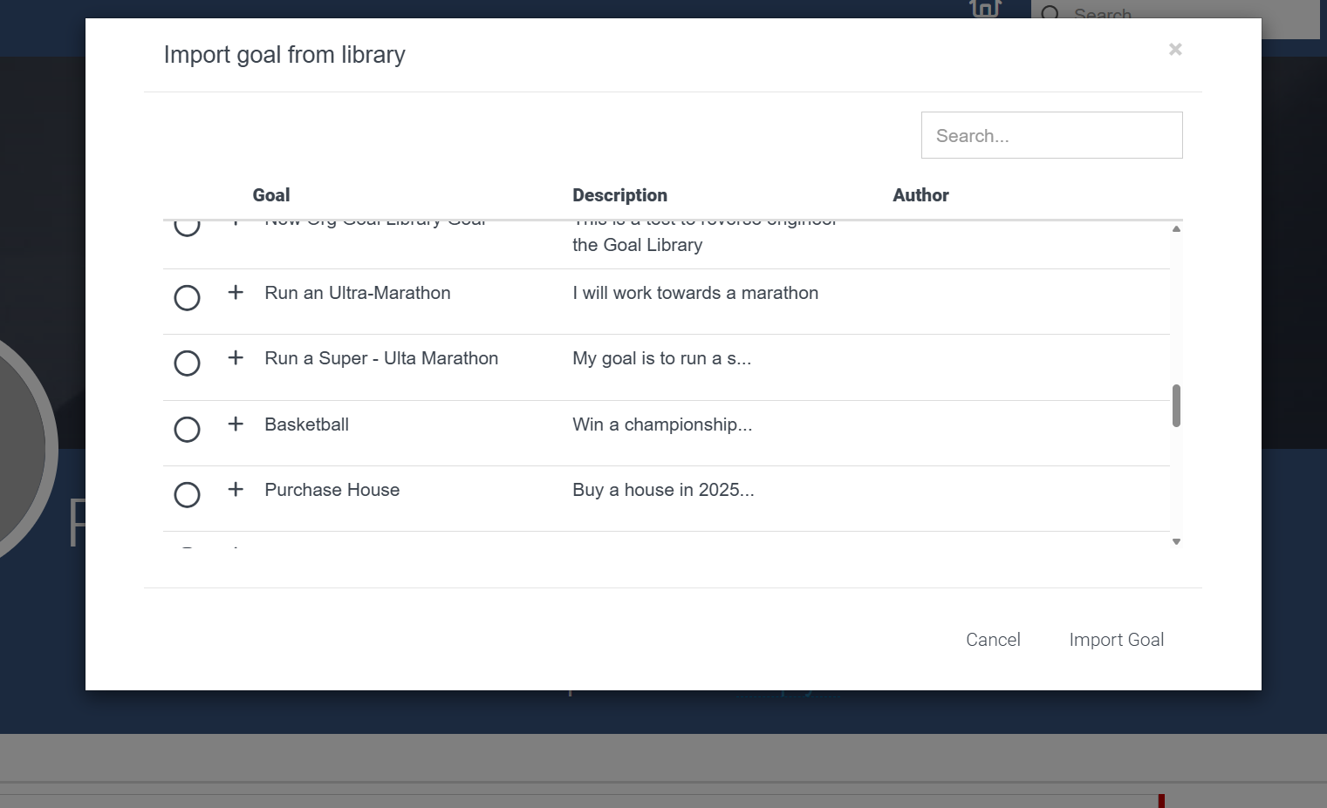The height and width of the screenshot is (808, 1327).
Task: Choose the Basketball goal radio button
Action: [187, 430]
